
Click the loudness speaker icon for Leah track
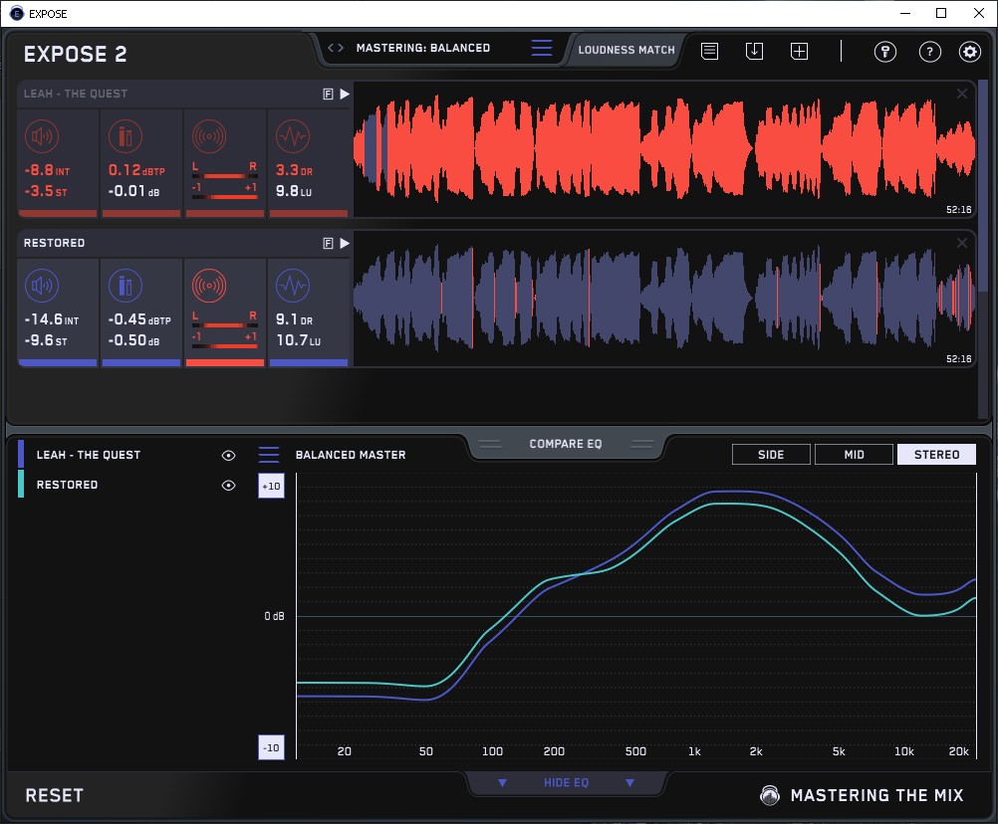click(x=42, y=136)
